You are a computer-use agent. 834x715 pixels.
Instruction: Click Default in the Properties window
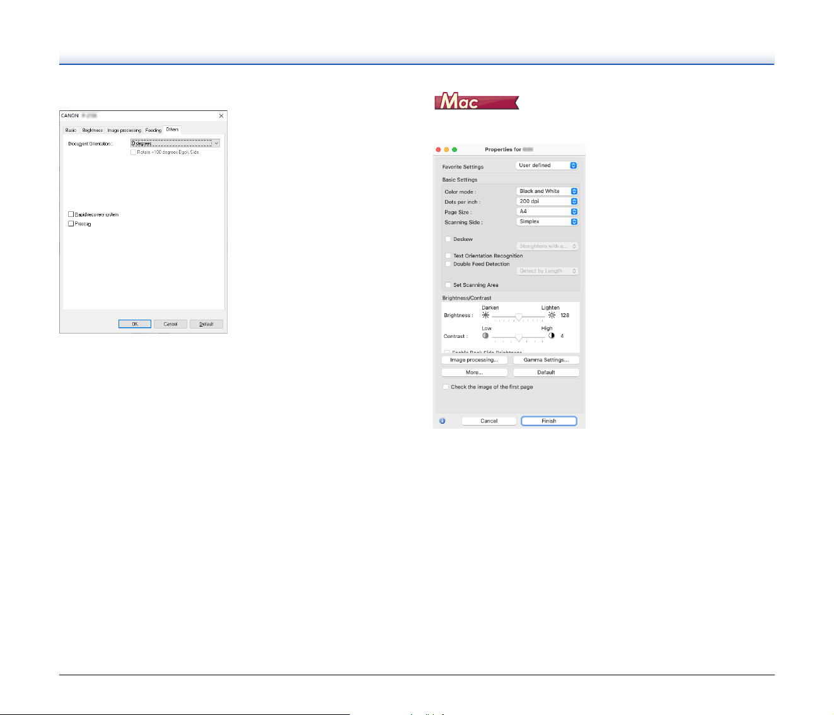[546, 372]
